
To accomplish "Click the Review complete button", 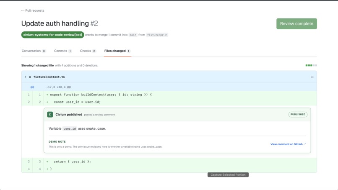I will pos(296,24).
